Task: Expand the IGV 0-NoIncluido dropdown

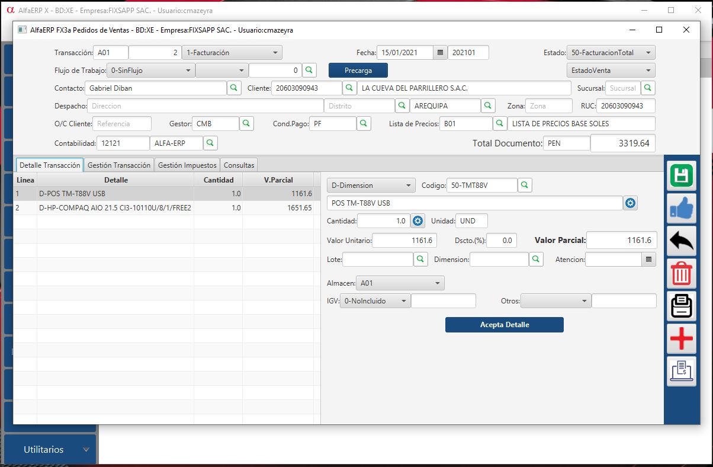Action: tap(375, 301)
